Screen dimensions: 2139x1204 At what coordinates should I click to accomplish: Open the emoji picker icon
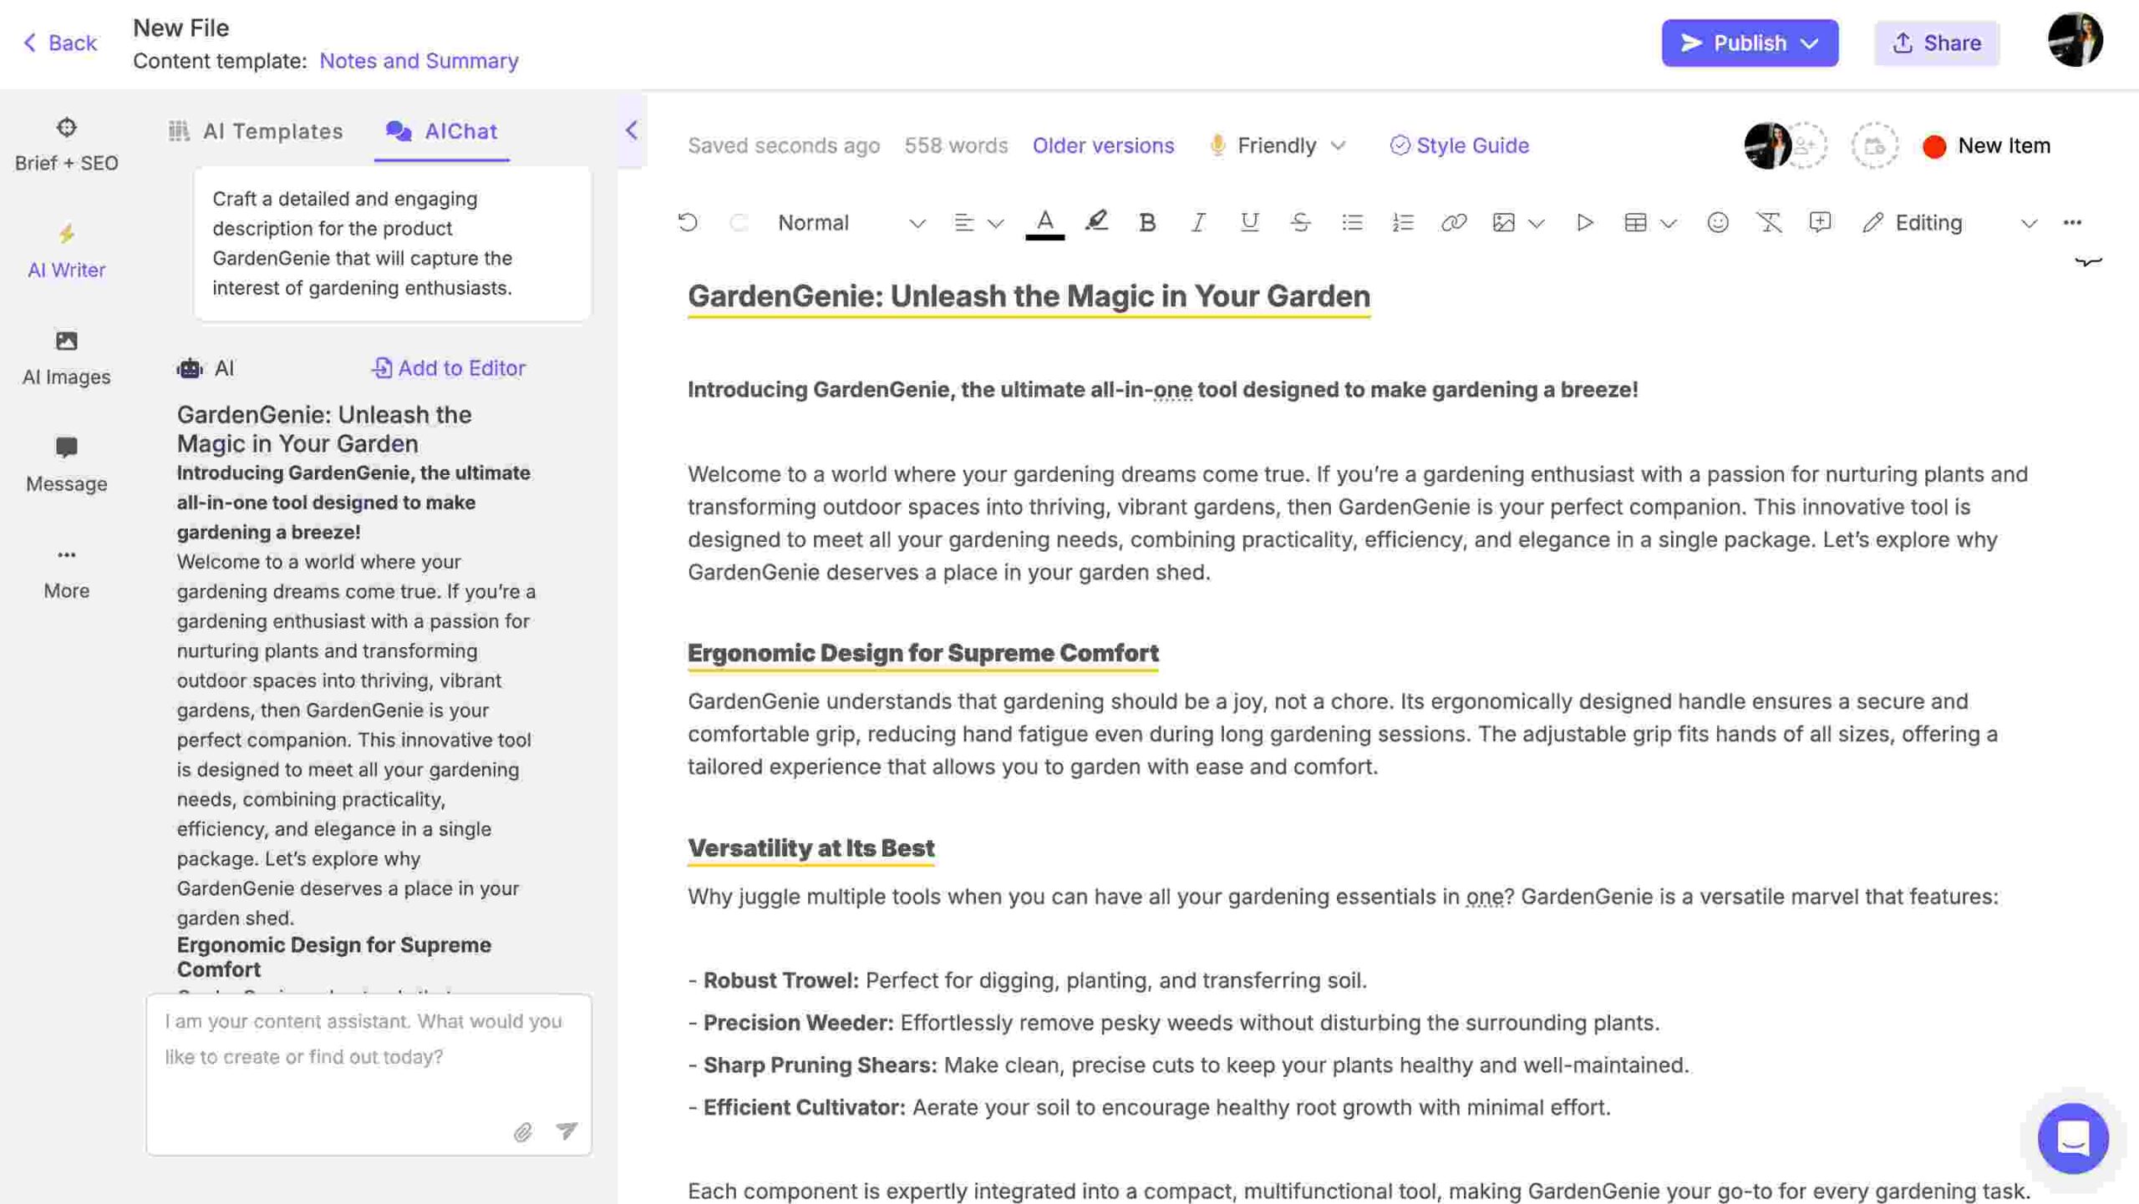click(x=1718, y=222)
